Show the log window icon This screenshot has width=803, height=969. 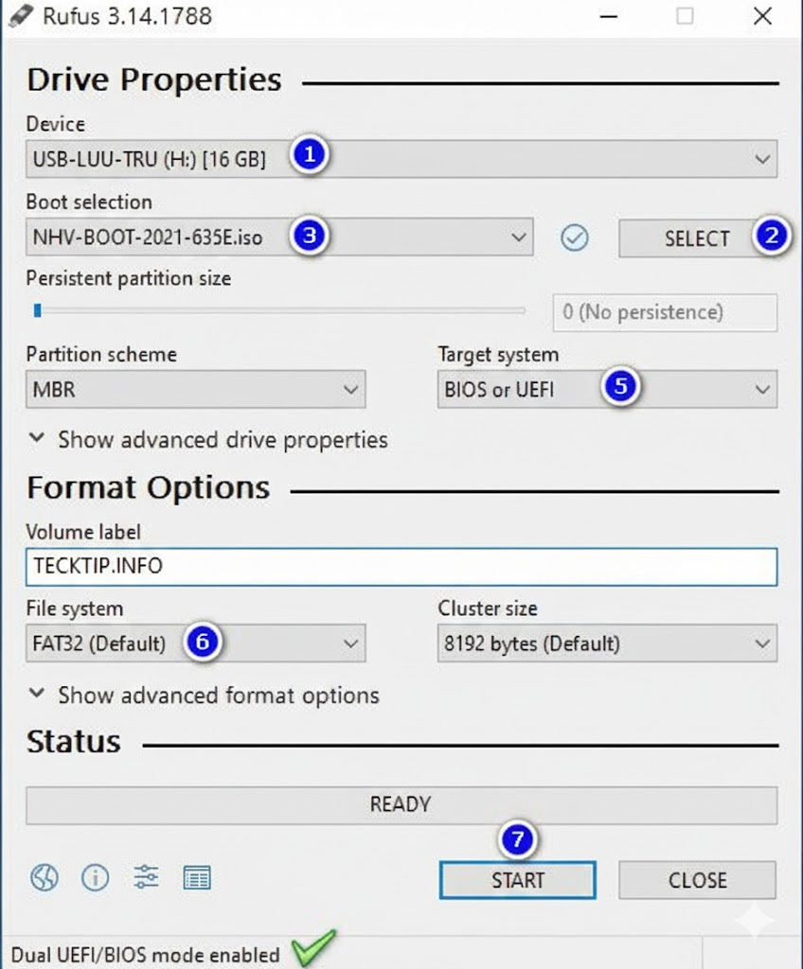click(197, 878)
